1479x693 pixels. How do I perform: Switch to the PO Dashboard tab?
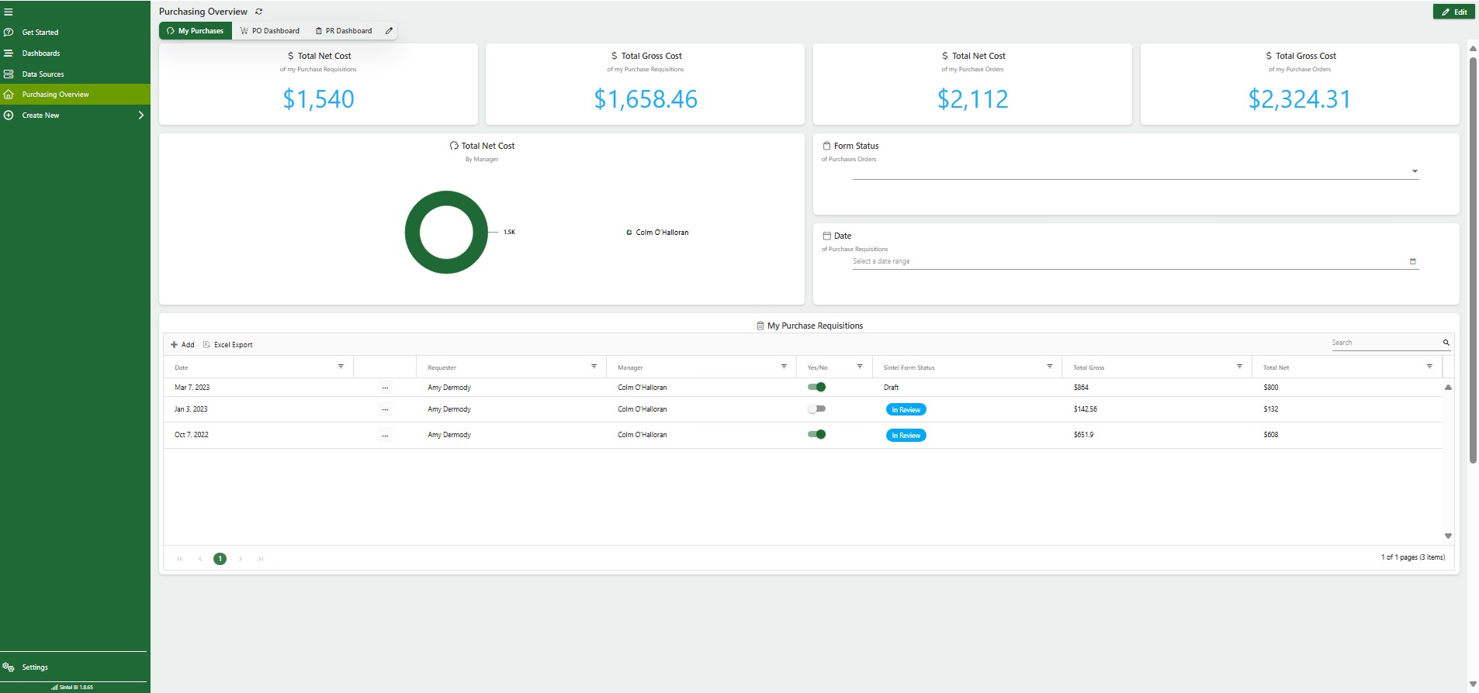pyautogui.click(x=269, y=31)
